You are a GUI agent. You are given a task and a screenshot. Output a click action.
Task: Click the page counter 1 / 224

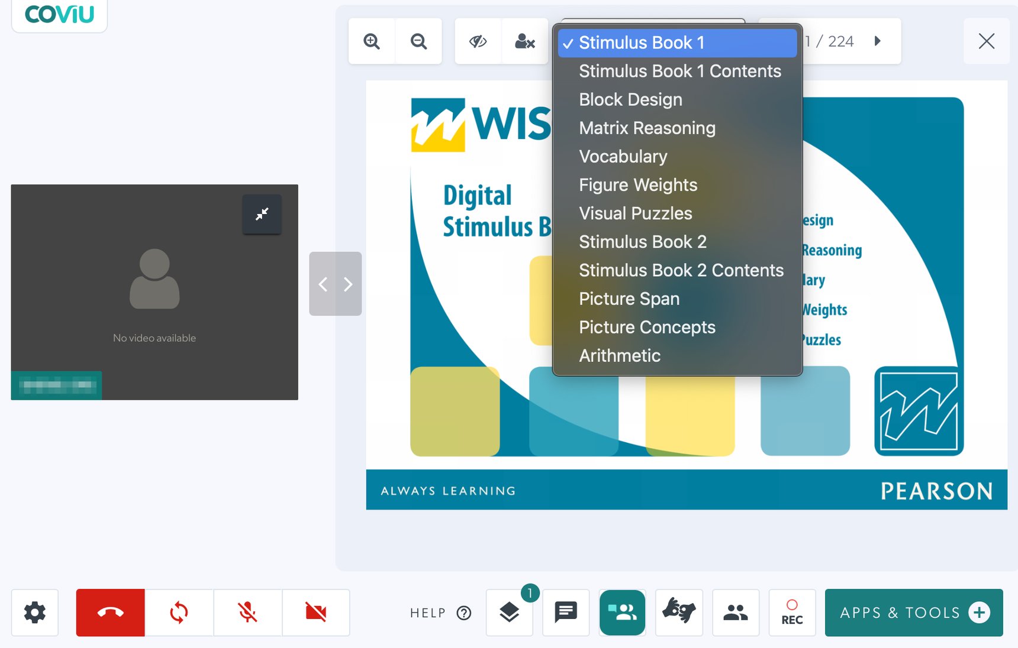pos(830,41)
